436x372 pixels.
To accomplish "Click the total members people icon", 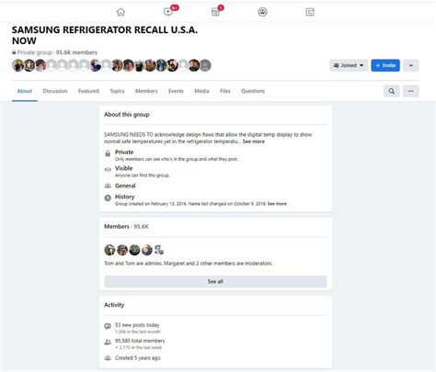I will [108, 343].
